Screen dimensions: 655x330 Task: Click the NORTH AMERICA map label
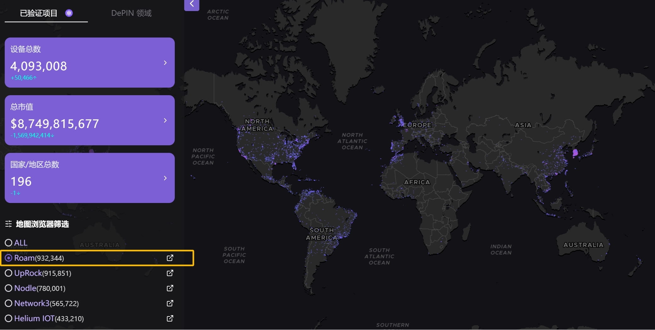pos(257,125)
